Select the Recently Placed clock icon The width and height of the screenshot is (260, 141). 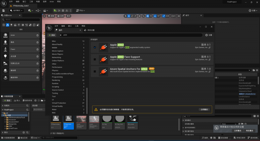[4, 25]
